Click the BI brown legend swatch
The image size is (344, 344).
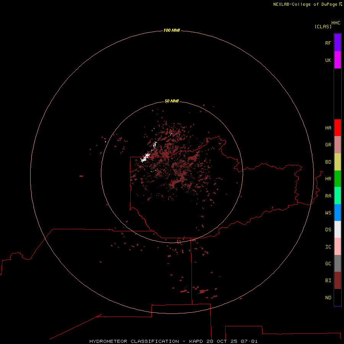pos(338,281)
